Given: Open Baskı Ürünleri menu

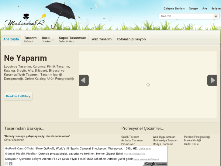Looking at the screenshot, I should click(46, 39).
